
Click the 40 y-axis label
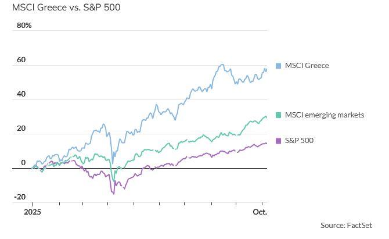click(x=21, y=94)
